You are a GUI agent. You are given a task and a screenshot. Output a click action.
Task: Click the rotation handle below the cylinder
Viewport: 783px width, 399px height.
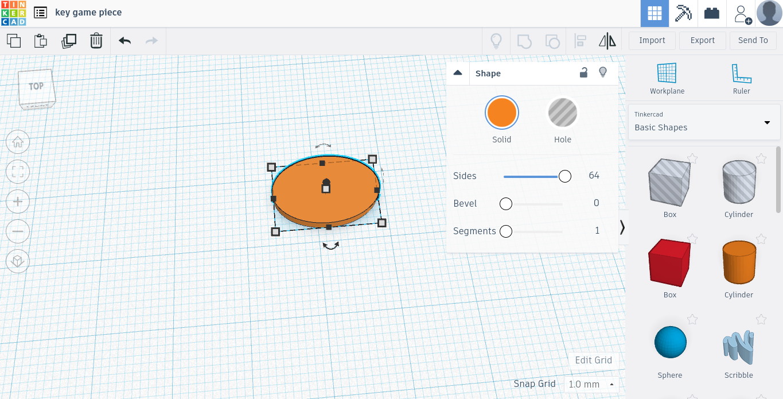click(330, 246)
